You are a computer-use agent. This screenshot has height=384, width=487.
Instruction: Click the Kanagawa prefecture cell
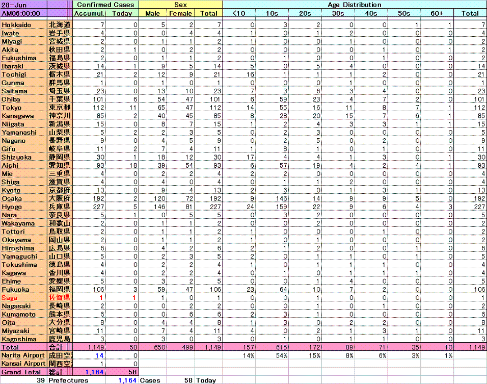[23, 116]
